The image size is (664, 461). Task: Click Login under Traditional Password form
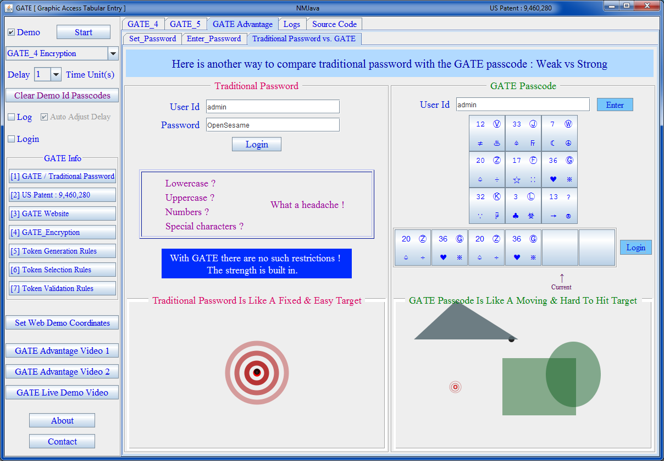(257, 144)
